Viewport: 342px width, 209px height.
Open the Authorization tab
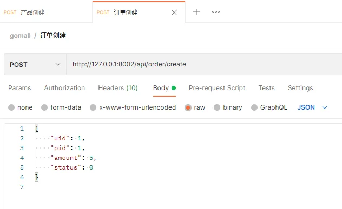64,88
